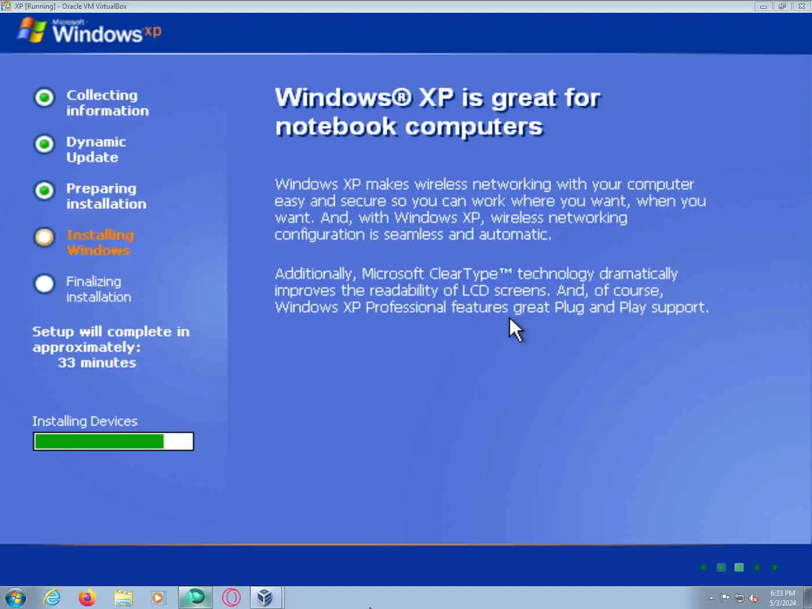Open the clock showing 6:33 PM
812x609 pixels.
(x=782, y=598)
